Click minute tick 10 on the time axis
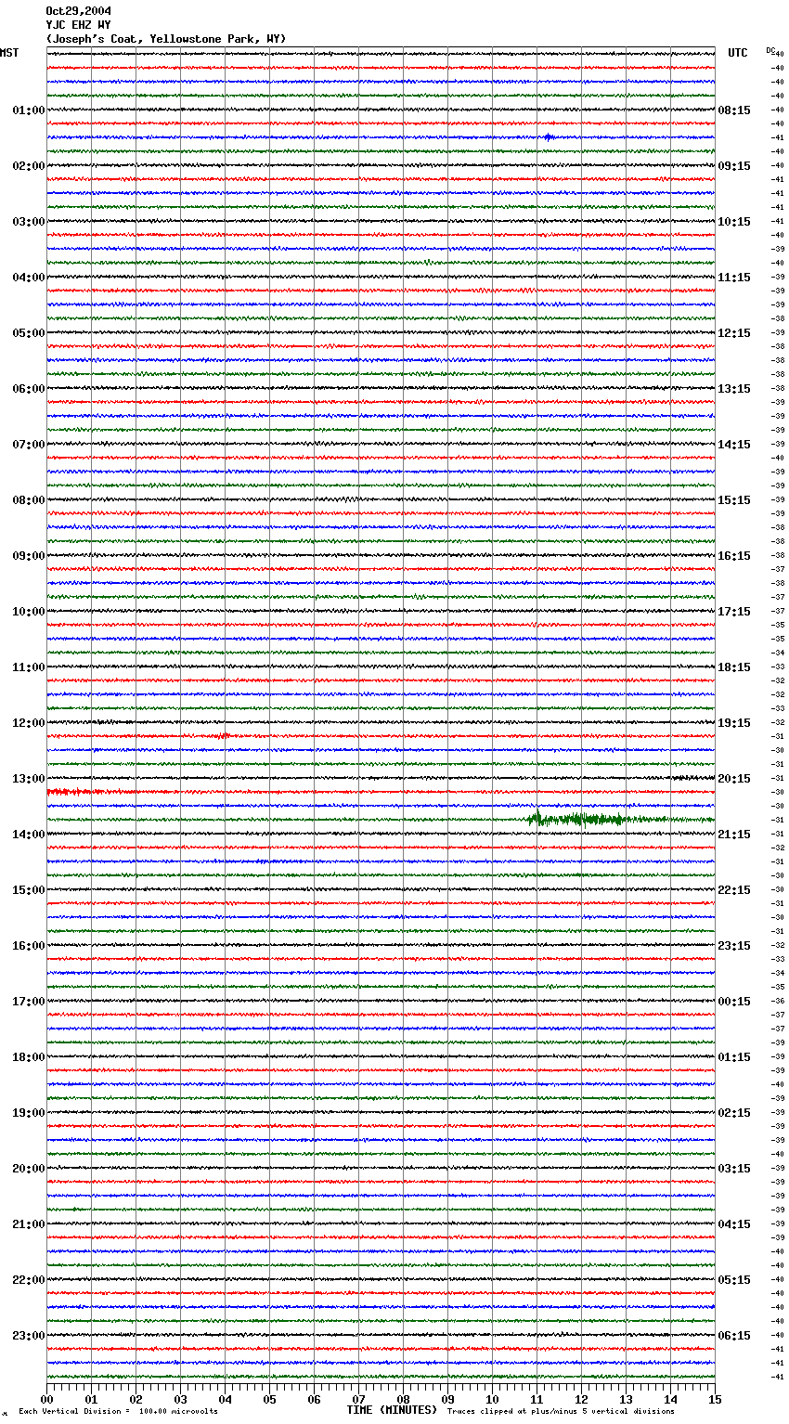789x1424 pixels. pyautogui.click(x=492, y=1399)
